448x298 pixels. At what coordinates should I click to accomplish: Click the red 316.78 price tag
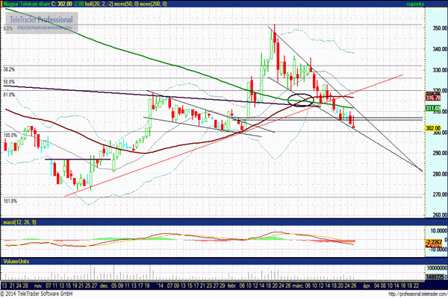point(433,98)
